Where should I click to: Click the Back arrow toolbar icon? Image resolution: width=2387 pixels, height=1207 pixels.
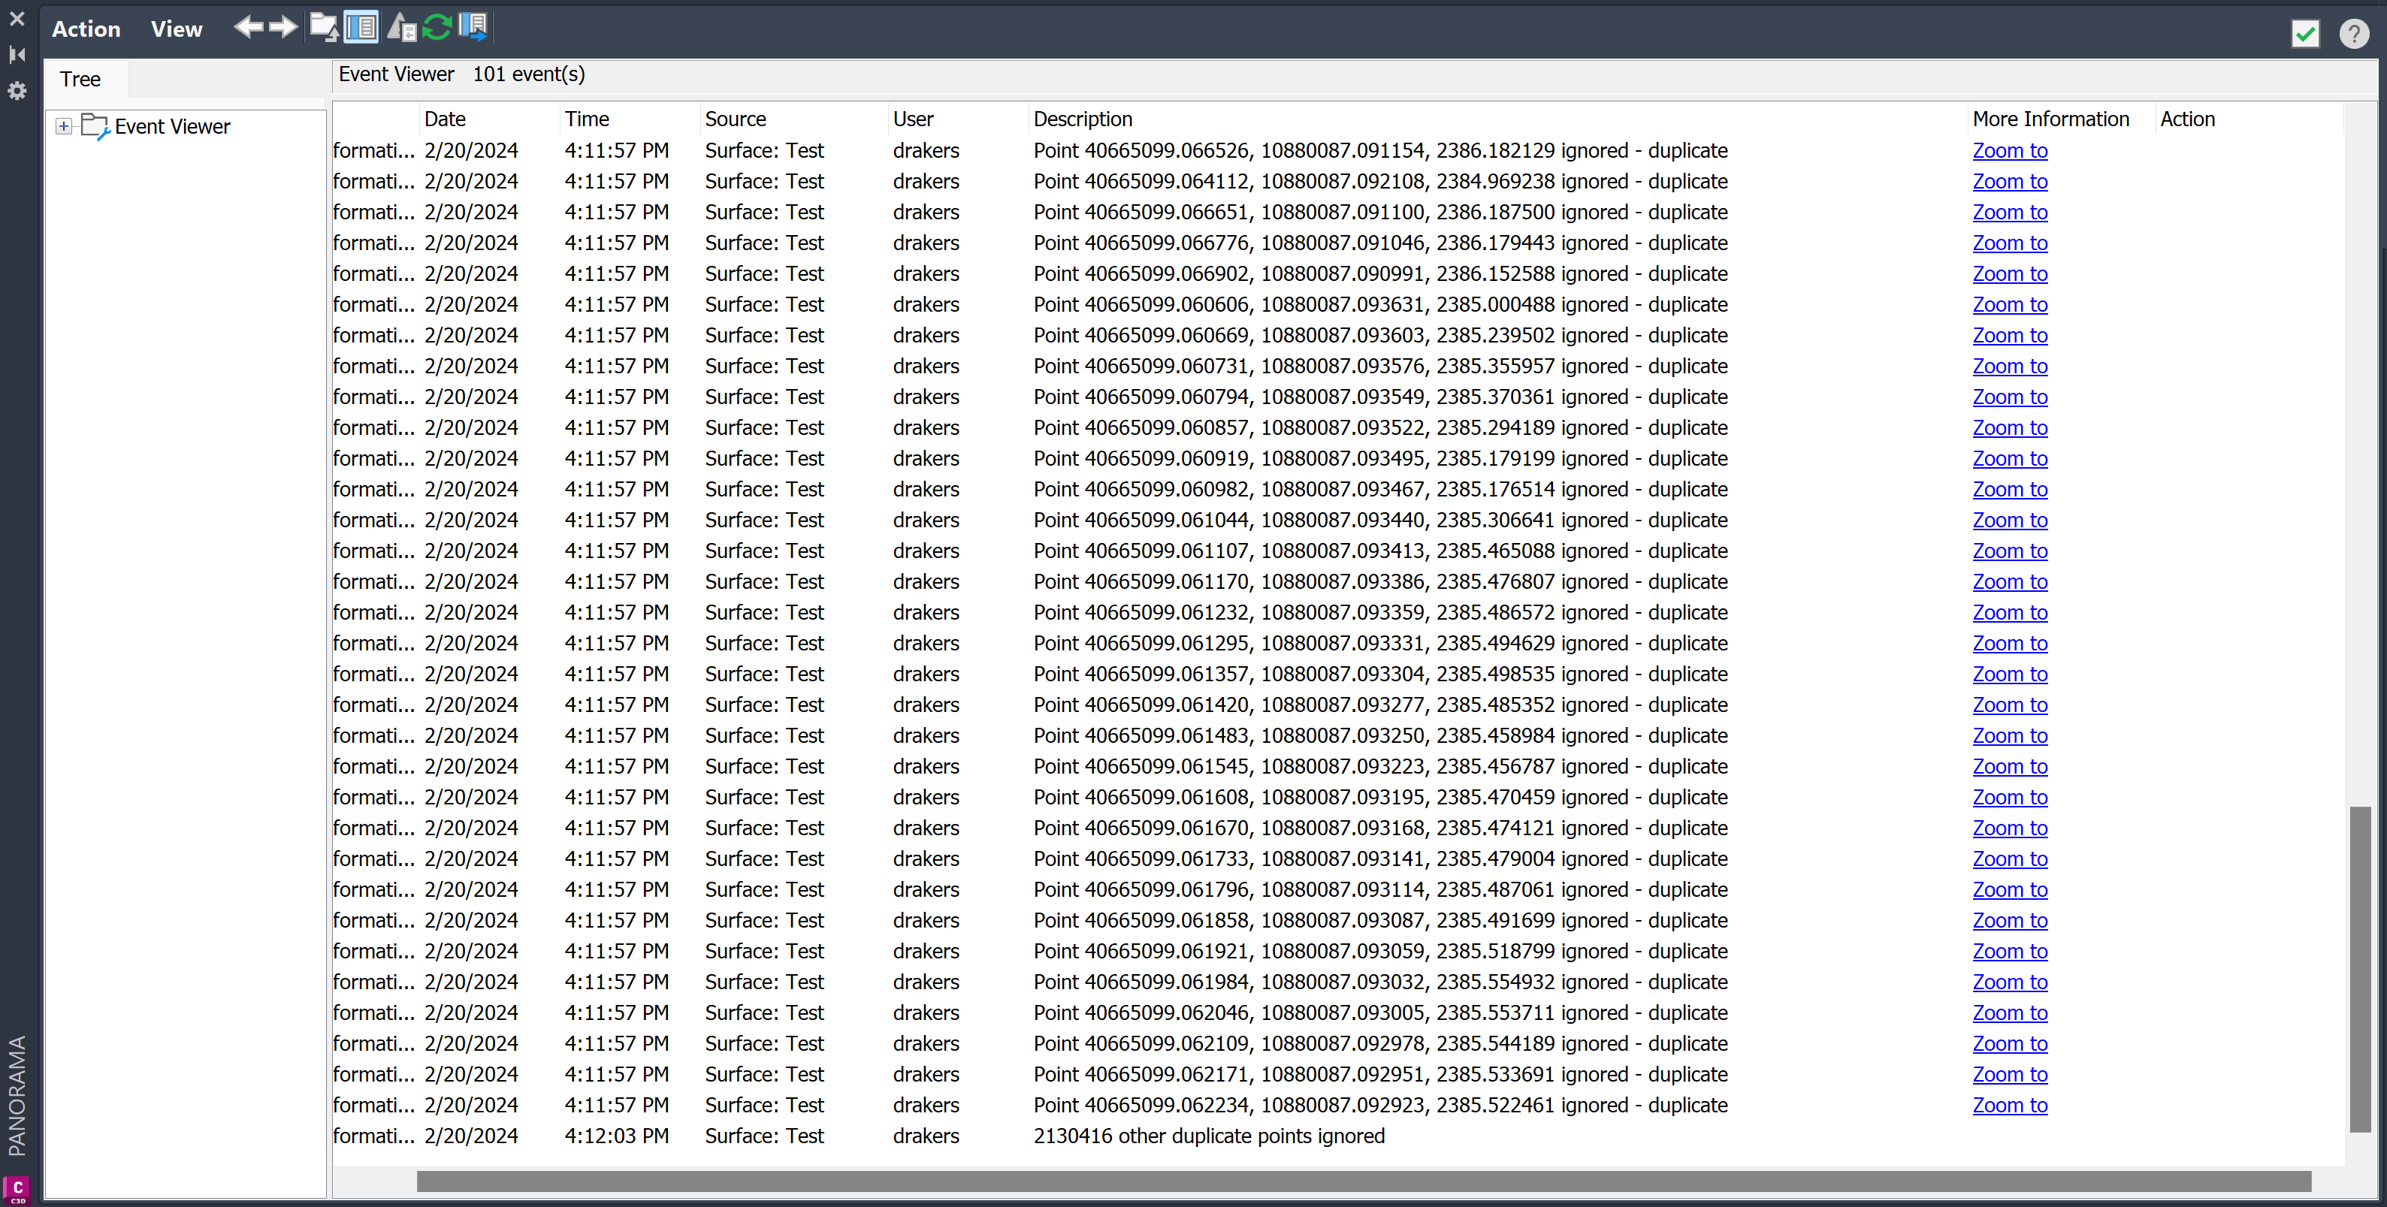point(249,27)
